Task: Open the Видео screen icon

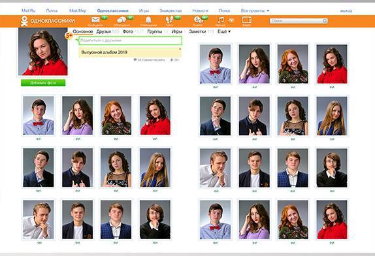Action: [246, 20]
